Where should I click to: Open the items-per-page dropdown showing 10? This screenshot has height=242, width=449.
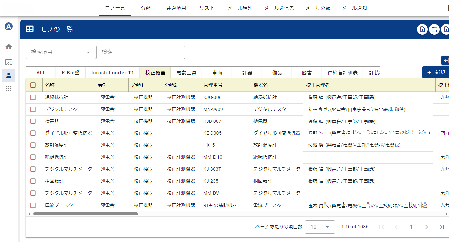click(319, 227)
